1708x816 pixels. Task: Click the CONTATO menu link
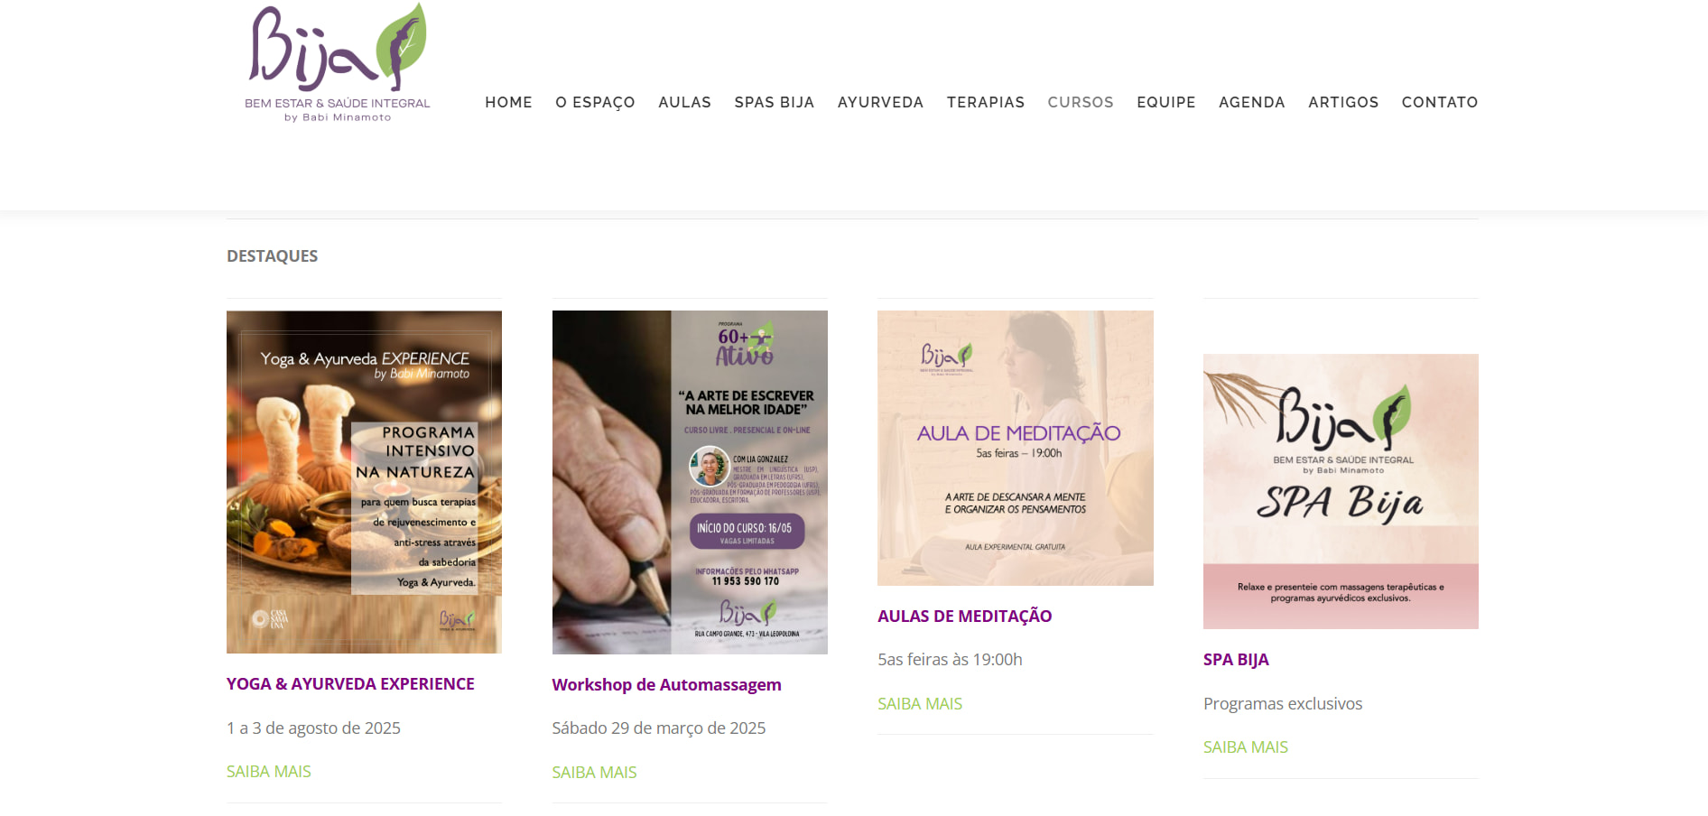(x=1440, y=102)
